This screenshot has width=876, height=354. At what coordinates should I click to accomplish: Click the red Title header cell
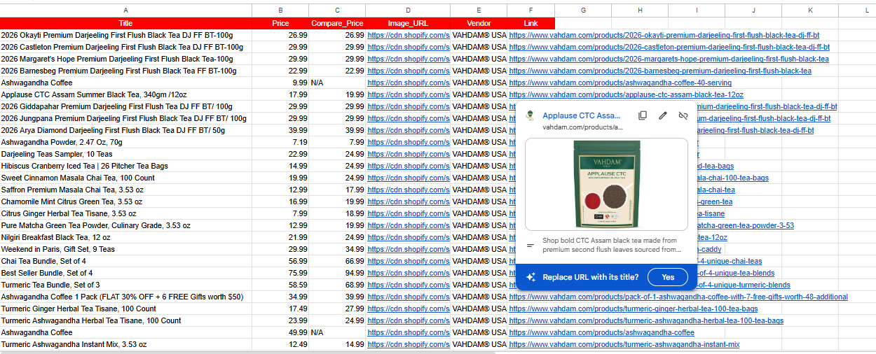point(125,23)
